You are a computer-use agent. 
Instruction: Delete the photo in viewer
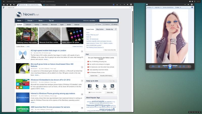tap(188, 66)
